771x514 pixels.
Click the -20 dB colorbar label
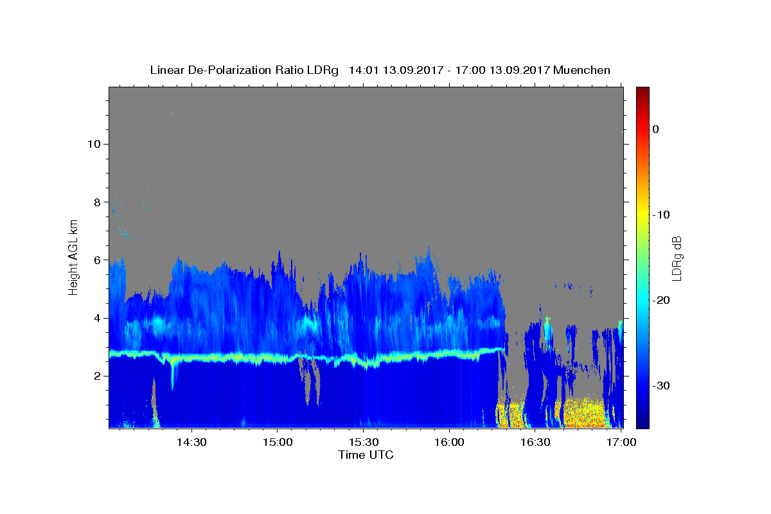[661, 300]
